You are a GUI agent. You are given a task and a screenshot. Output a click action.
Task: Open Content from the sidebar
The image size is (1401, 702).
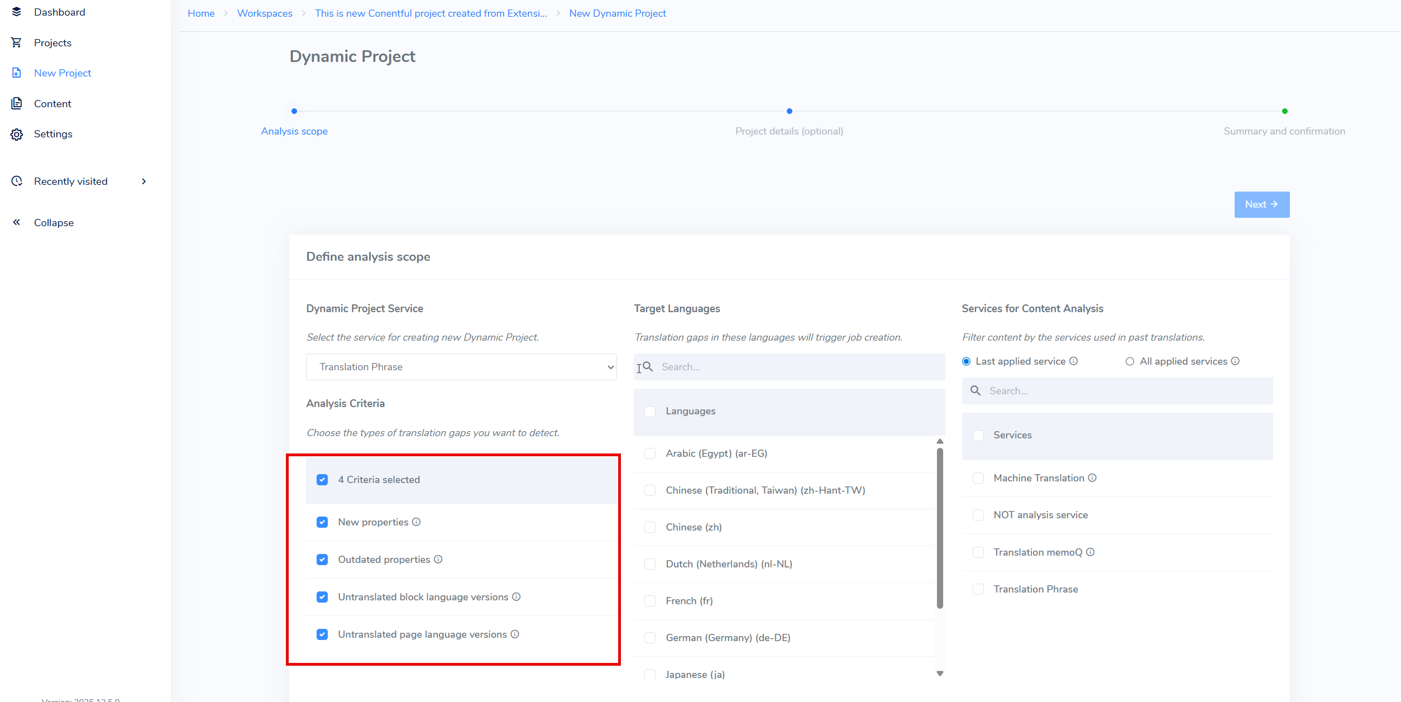[x=52, y=104]
